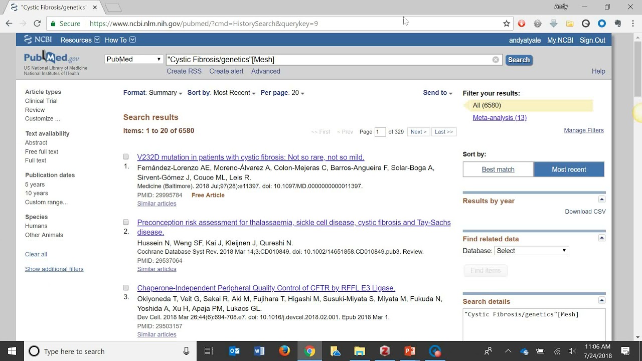Open the Find related data Database dropdown

pyautogui.click(x=531, y=251)
